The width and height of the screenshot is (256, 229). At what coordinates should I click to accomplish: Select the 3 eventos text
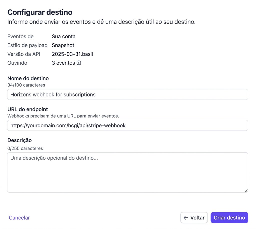click(x=63, y=63)
